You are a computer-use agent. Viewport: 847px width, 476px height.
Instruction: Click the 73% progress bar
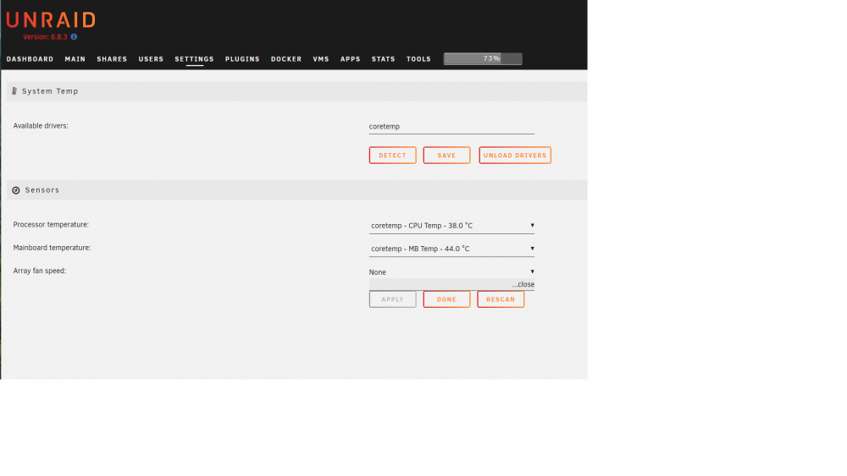tap(483, 58)
